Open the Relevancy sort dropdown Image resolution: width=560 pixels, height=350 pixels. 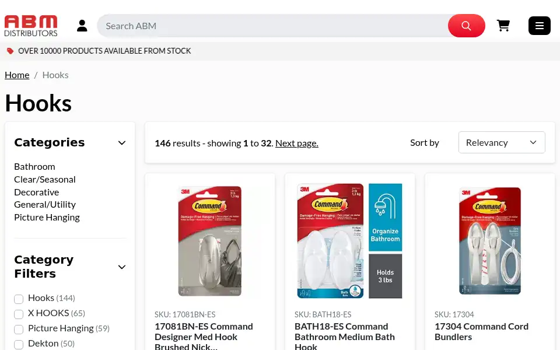[x=502, y=142]
